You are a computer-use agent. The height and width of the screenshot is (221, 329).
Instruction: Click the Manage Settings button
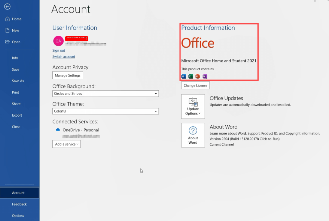[x=68, y=75]
